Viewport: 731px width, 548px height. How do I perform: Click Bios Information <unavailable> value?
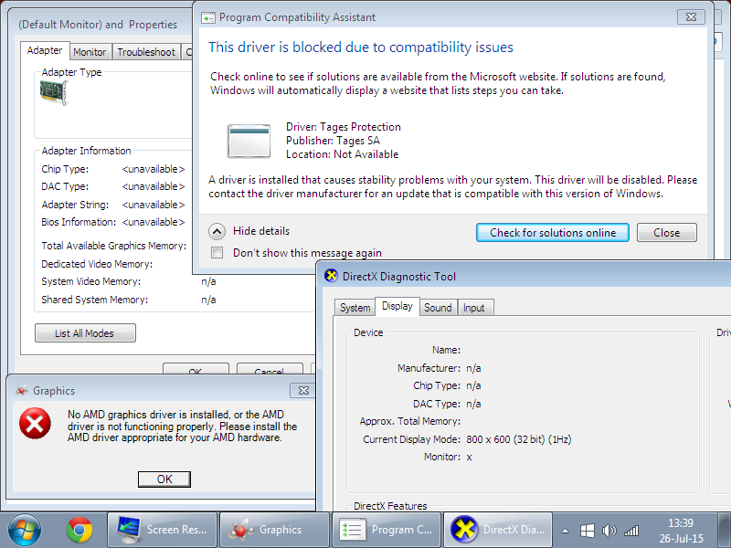pyautogui.click(x=154, y=222)
